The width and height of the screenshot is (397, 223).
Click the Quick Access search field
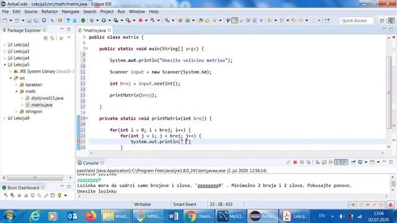(x=357, y=20)
